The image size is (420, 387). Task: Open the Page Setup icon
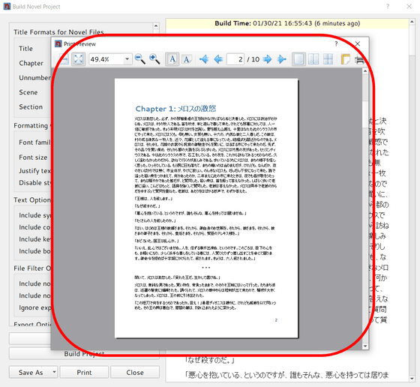(345, 59)
